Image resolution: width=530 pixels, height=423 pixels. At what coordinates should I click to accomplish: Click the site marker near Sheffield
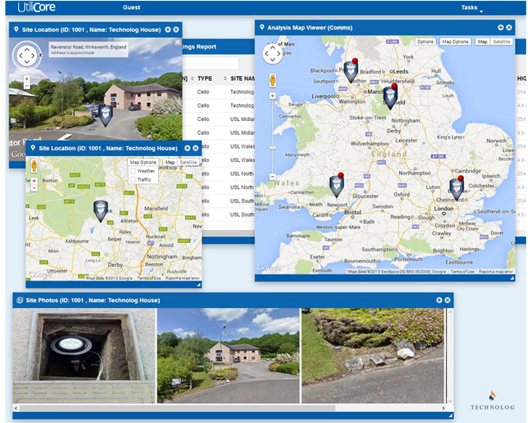(390, 98)
